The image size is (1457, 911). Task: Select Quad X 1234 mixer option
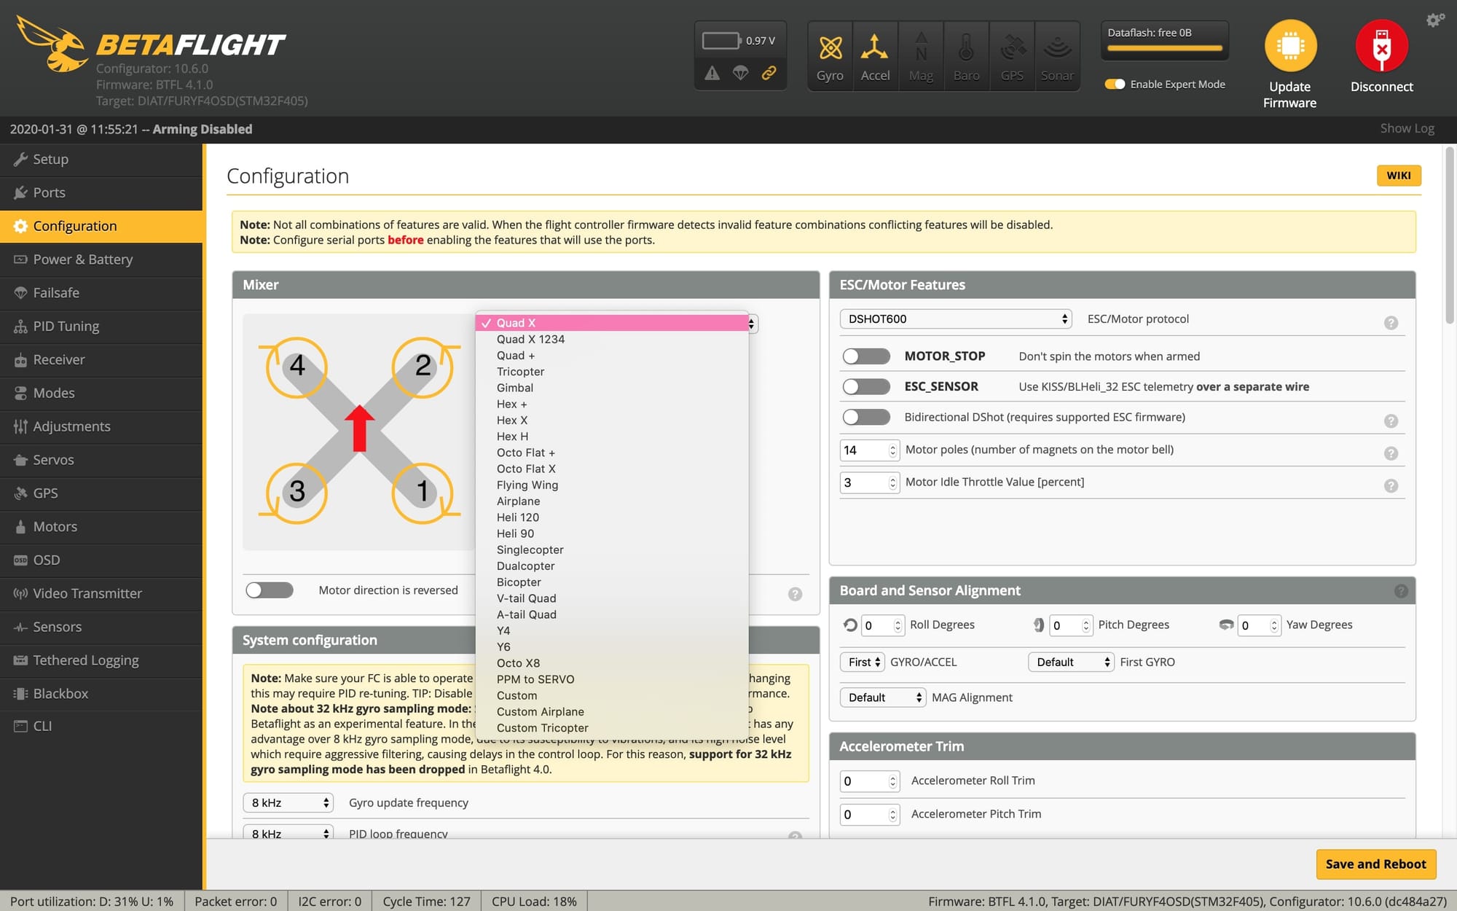click(x=612, y=339)
